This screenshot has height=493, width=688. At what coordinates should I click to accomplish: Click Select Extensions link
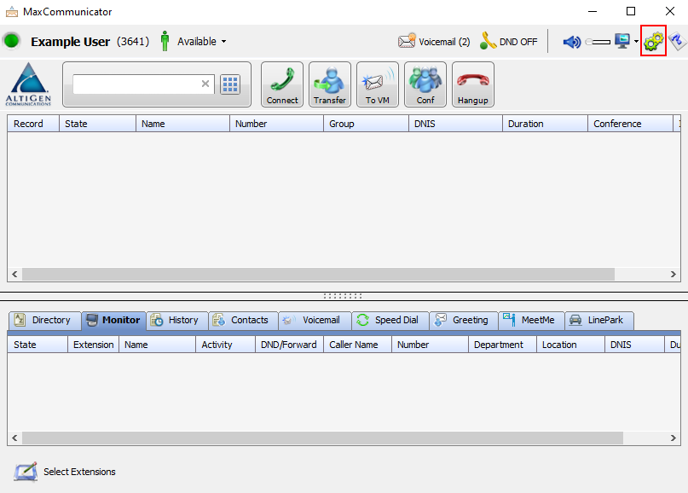click(78, 472)
